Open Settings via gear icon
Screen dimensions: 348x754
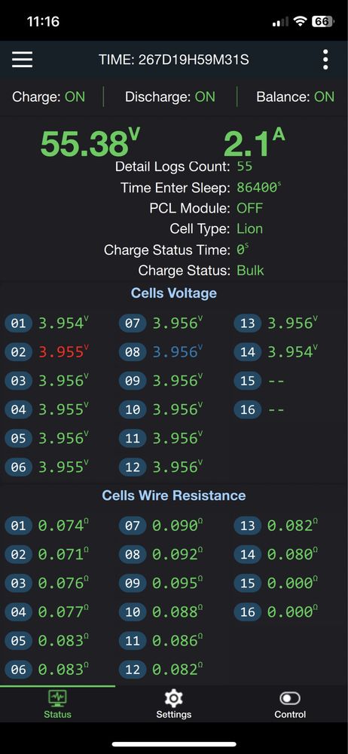173,697
